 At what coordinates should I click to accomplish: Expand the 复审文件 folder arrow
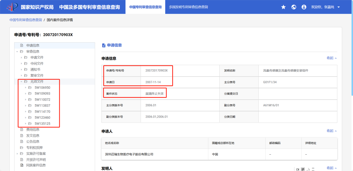21,76
